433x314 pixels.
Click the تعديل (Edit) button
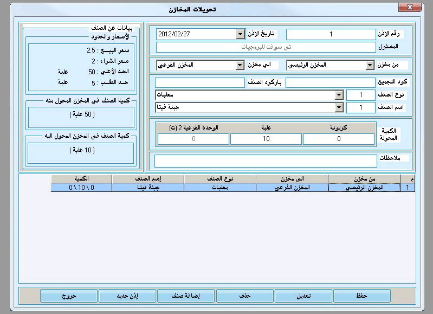click(303, 296)
